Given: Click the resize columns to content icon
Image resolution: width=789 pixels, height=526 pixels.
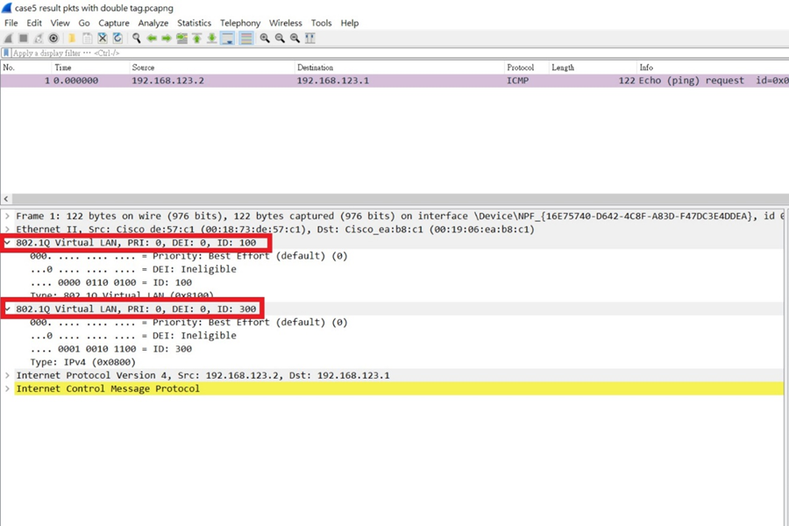Looking at the screenshot, I should [x=310, y=39].
